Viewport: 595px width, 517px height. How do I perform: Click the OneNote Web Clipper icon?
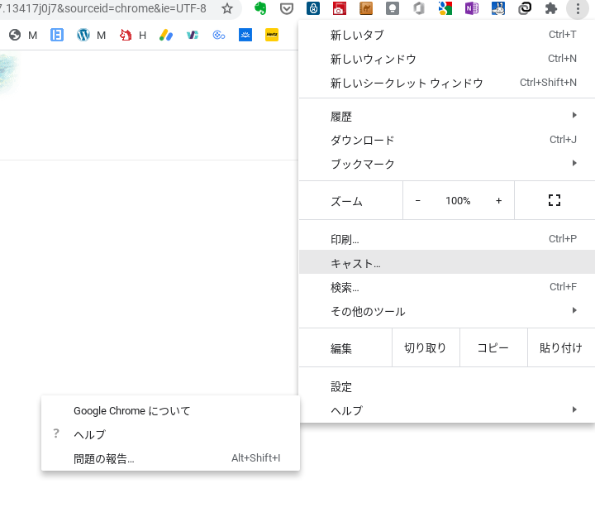[472, 8]
